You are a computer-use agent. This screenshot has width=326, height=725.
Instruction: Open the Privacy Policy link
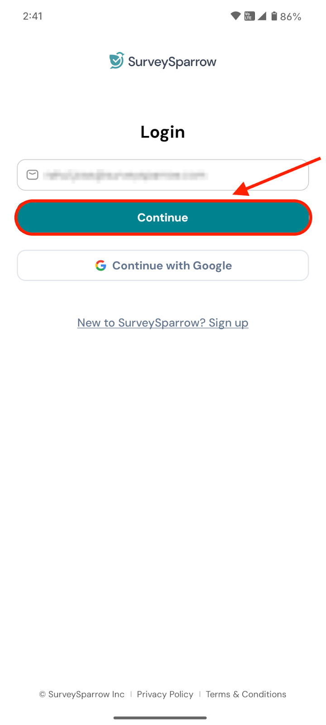point(165,694)
